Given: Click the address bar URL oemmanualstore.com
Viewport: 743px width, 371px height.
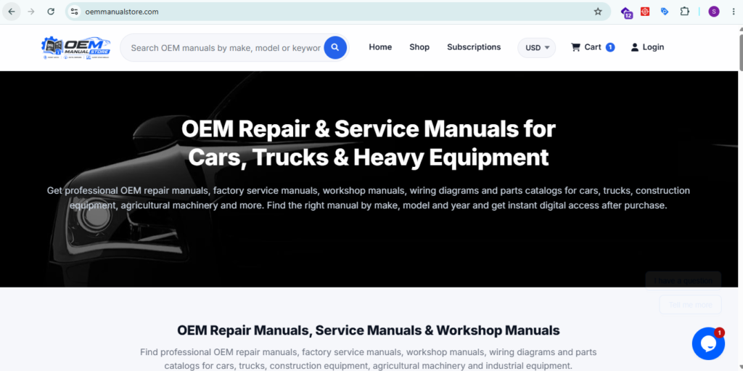Looking at the screenshot, I should [x=122, y=12].
